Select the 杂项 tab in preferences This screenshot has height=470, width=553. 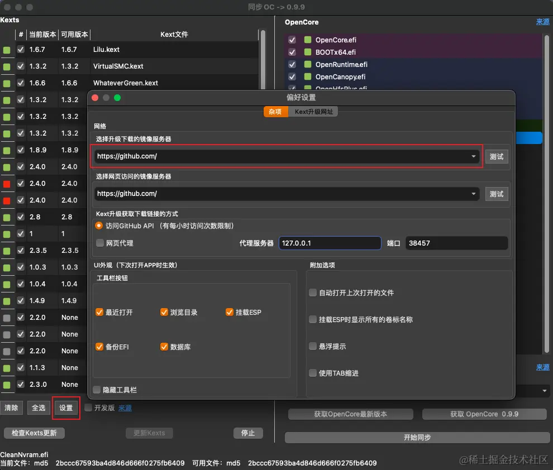pos(275,112)
